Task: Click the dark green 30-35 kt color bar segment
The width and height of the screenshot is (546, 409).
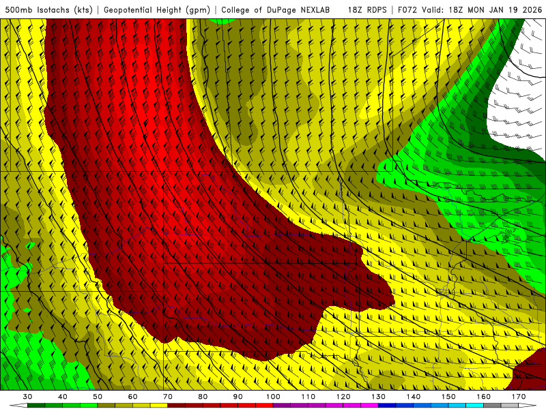Action: (x=36, y=406)
